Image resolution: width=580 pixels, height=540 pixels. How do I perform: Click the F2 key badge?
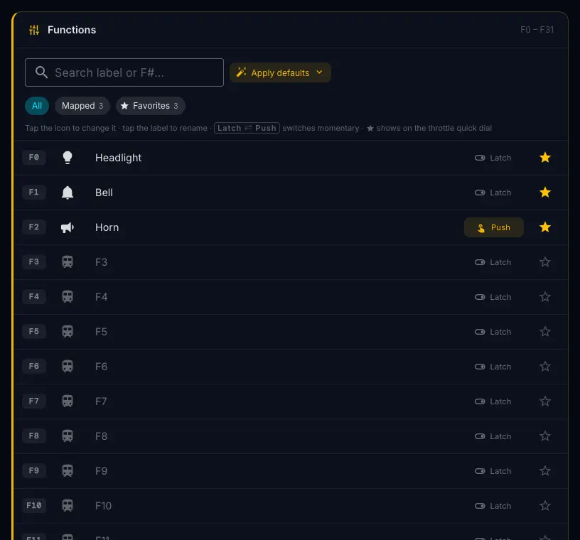pyautogui.click(x=34, y=227)
